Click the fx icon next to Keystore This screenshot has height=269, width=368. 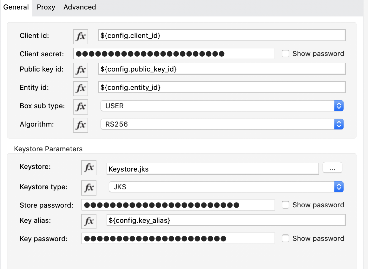[x=89, y=168]
